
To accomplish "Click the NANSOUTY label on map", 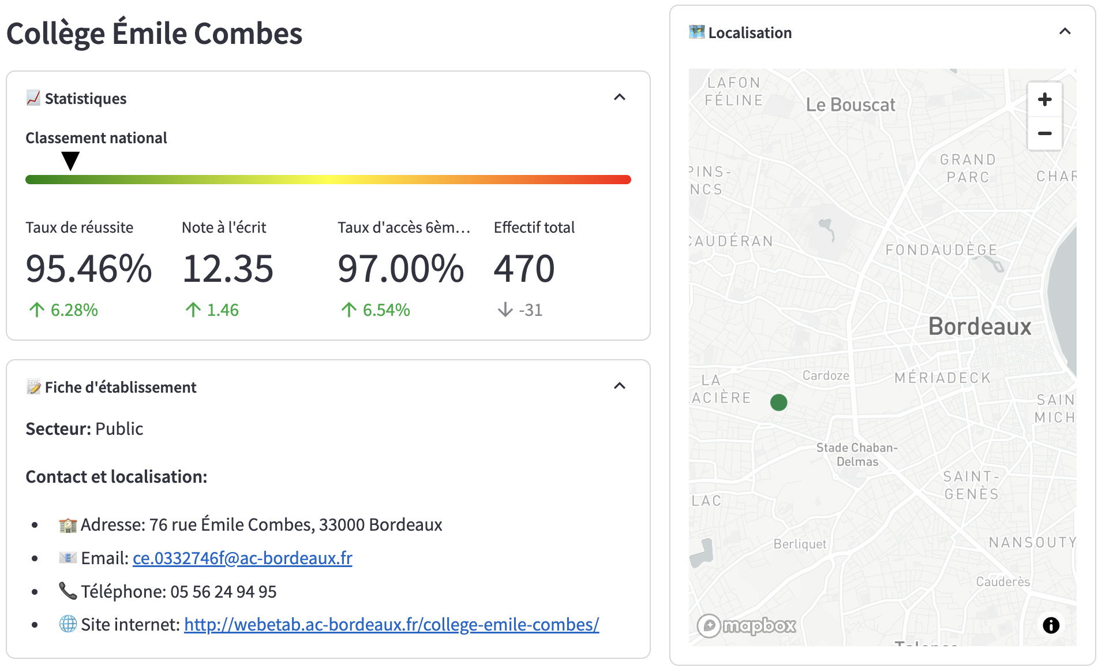I will (1032, 542).
